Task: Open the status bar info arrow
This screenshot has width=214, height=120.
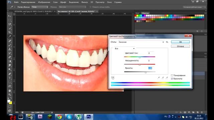Action: click(x=52, y=113)
